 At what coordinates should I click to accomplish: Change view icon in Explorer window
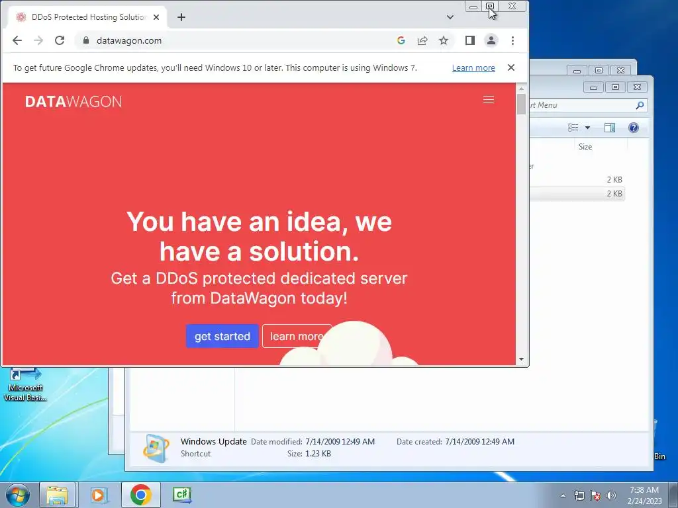pyautogui.click(x=573, y=128)
